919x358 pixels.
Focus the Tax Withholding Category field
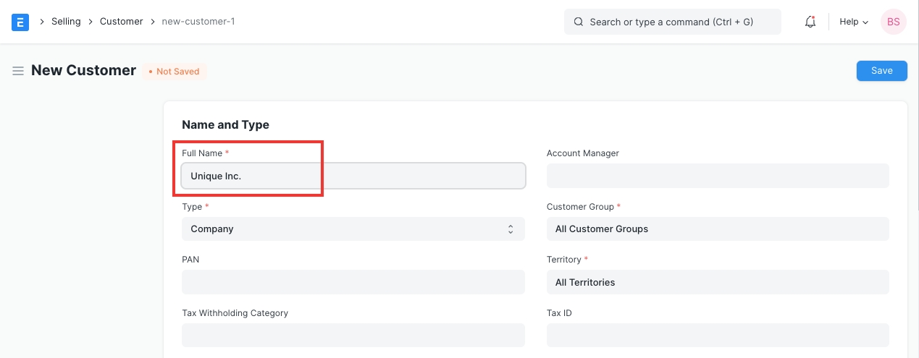353,335
